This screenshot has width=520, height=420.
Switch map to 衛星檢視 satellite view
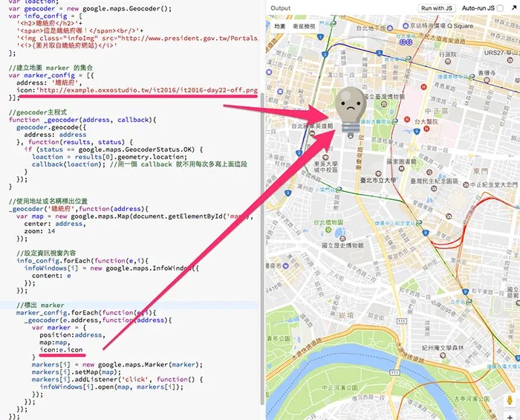tap(304, 26)
